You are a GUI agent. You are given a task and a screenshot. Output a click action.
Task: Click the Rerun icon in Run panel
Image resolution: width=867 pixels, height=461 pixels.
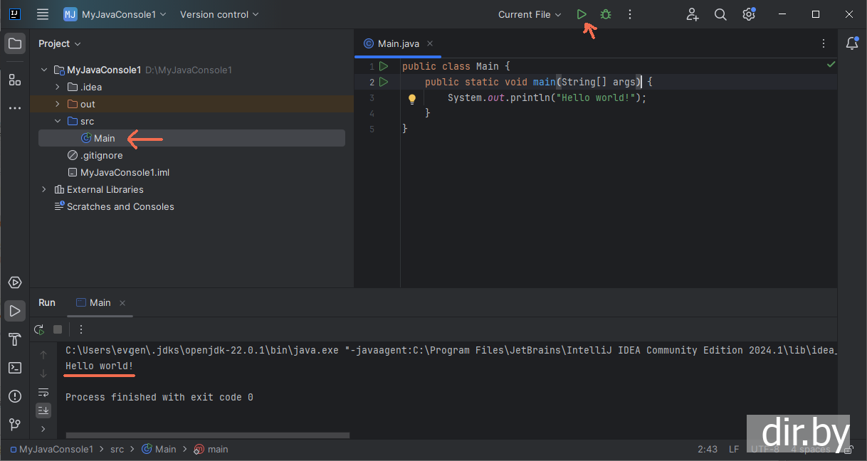(x=39, y=329)
